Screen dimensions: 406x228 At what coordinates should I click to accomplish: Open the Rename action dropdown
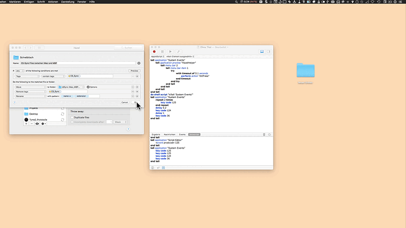point(30,96)
